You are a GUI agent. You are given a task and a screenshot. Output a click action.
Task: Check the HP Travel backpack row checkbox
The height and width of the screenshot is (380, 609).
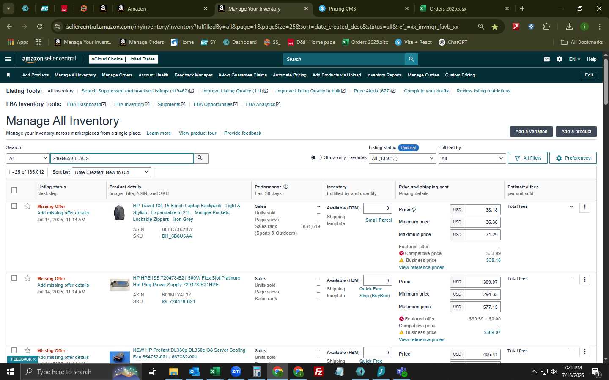point(14,206)
